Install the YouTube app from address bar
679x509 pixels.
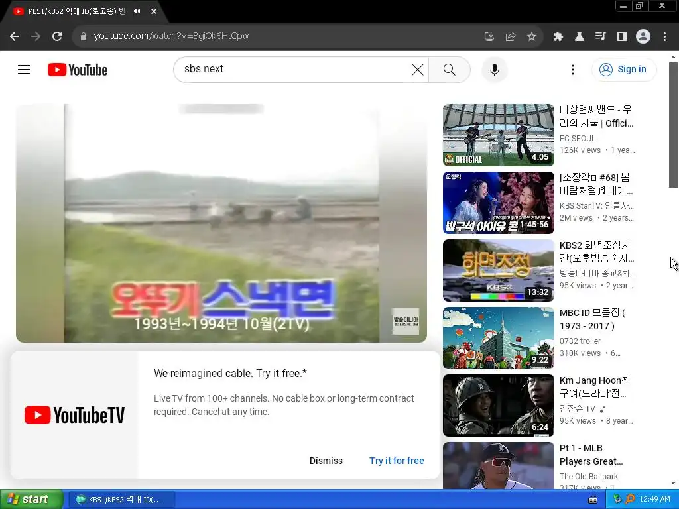click(x=489, y=36)
